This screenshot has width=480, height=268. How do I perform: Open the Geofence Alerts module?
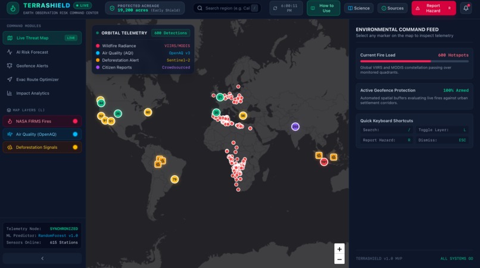point(42,66)
